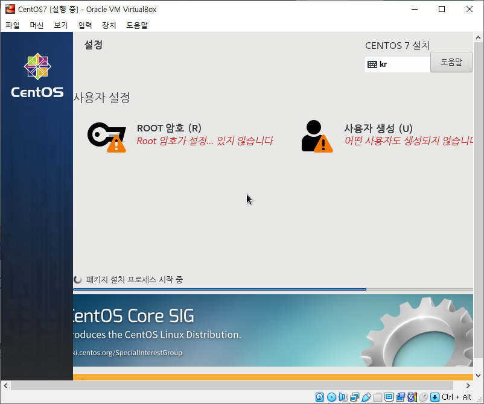Open the 입력 menu
Screen dimensions: 484x404
(85, 25)
